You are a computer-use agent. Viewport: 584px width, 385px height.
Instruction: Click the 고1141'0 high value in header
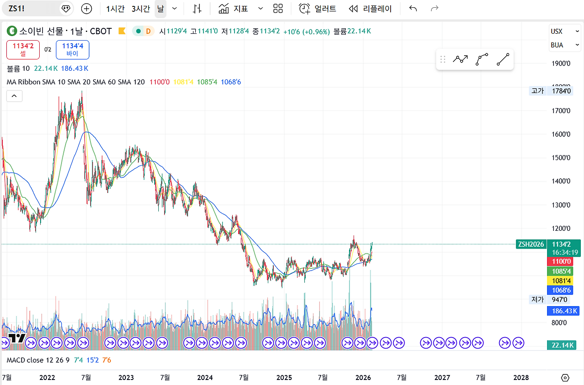[204, 31]
